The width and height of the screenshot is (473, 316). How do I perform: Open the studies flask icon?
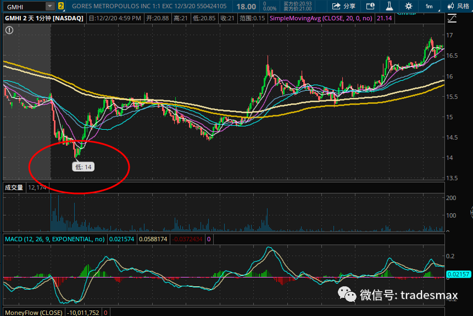pyautogui.click(x=389, y=6)
